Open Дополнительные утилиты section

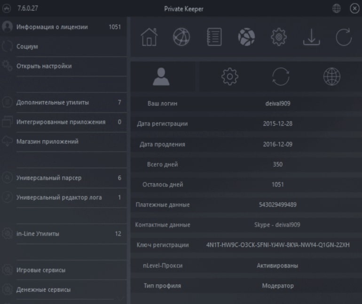[x=63, y=102]
